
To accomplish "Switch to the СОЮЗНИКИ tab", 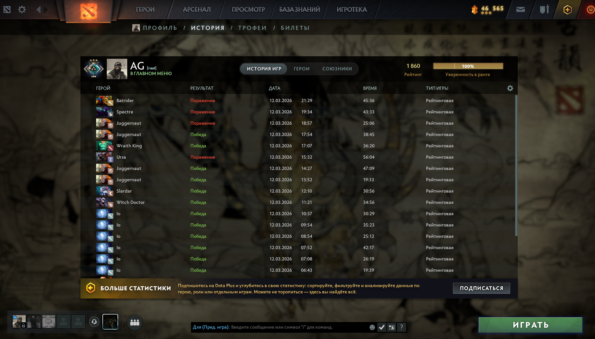I will [x=337, y=69].
